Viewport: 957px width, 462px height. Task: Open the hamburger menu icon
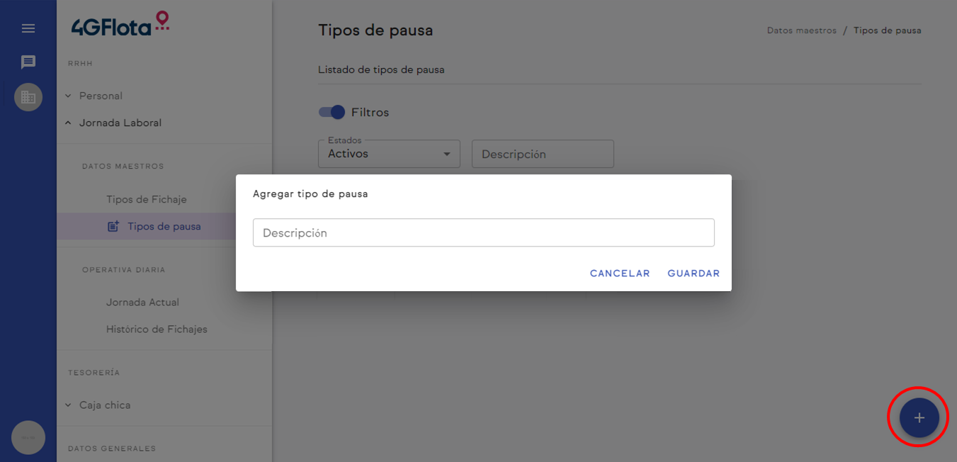[28, 28]
